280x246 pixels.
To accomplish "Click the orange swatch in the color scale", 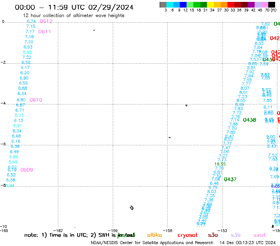I will (x=224, y=5).
